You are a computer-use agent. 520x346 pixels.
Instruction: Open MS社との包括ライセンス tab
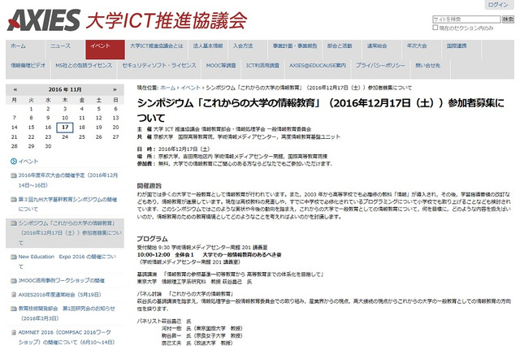[x=84, y=69]
